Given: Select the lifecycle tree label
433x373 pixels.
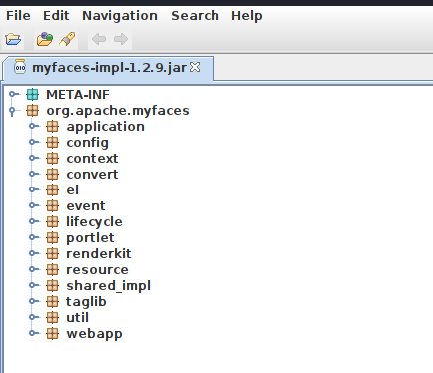Looking at the screenshot, I should [x=94, y=222].
